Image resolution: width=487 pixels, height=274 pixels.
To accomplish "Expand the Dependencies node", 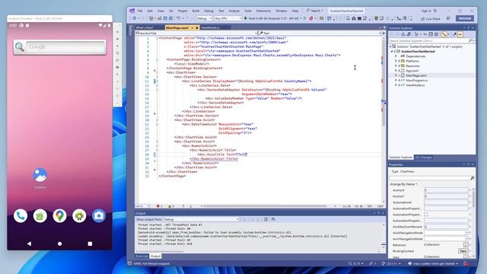I will click(396, 56).
